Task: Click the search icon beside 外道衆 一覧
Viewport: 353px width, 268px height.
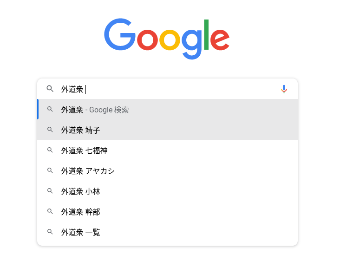Action: coord(50,232)
